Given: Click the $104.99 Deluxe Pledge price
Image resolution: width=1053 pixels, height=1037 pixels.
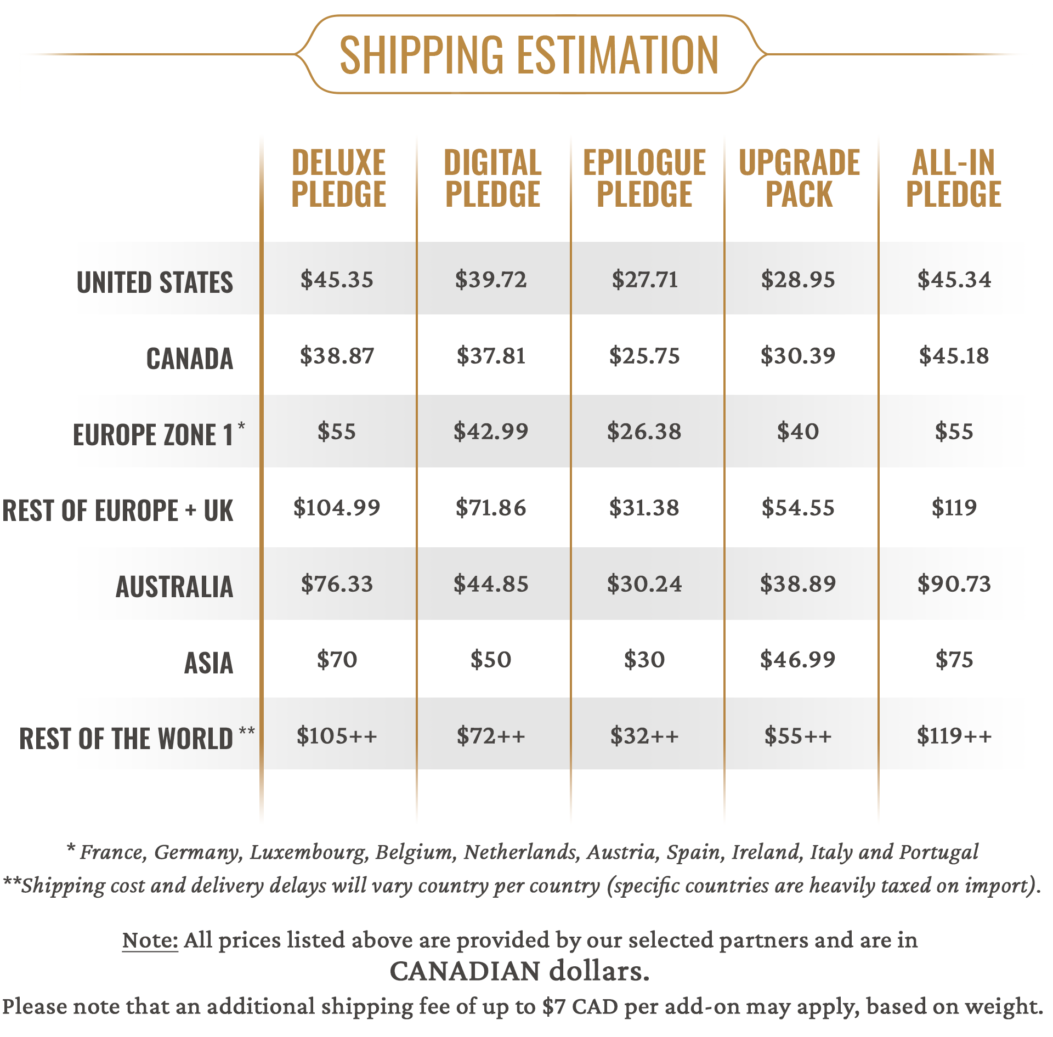Looking at the screenshot, I should point(337,507).
